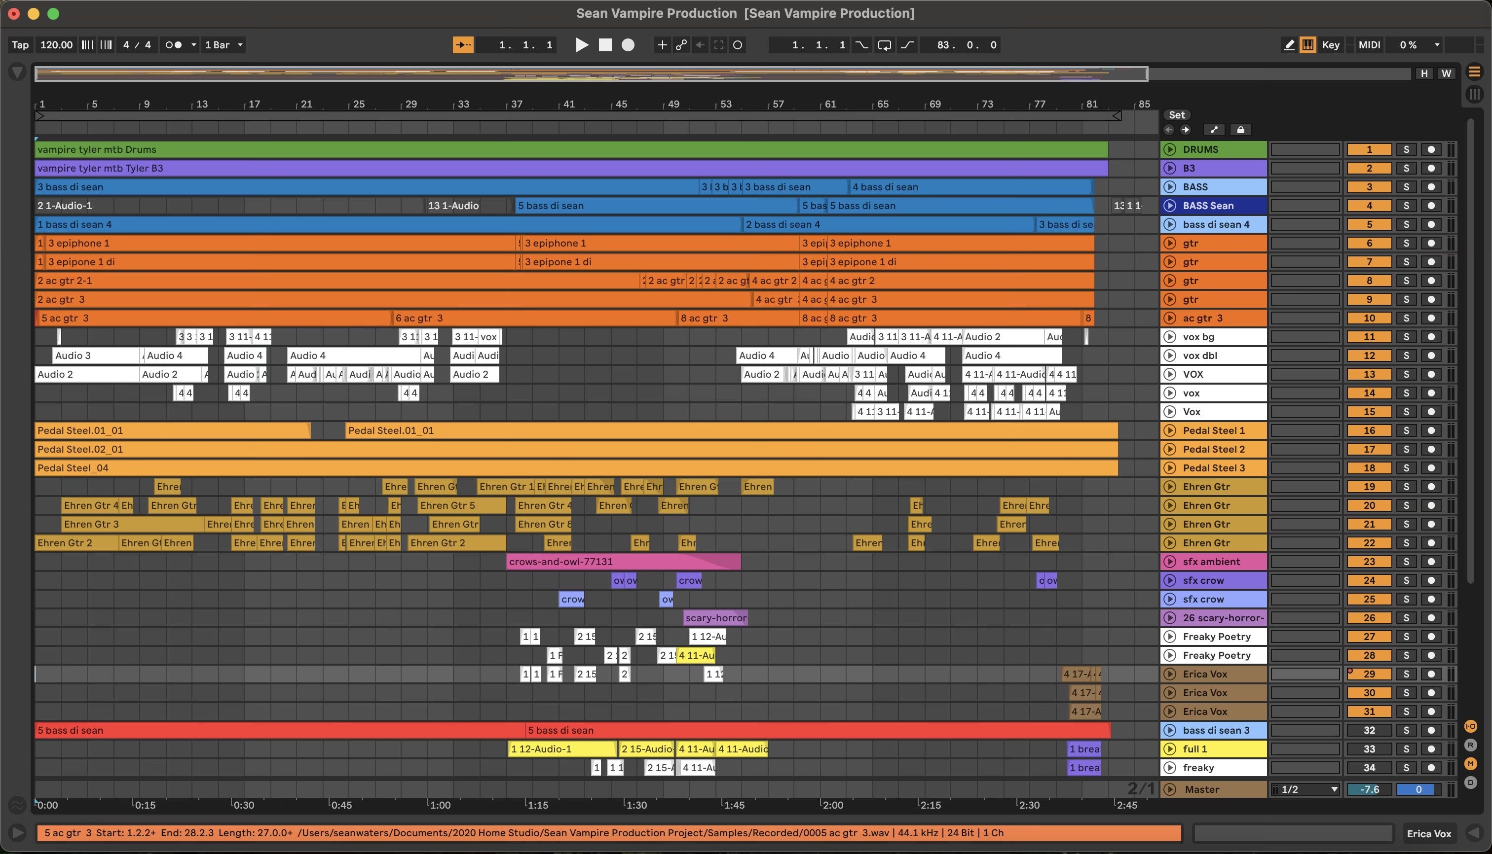Toggle the Follow playback button
The image size is (1492, 854).
[x=462, y=45]
